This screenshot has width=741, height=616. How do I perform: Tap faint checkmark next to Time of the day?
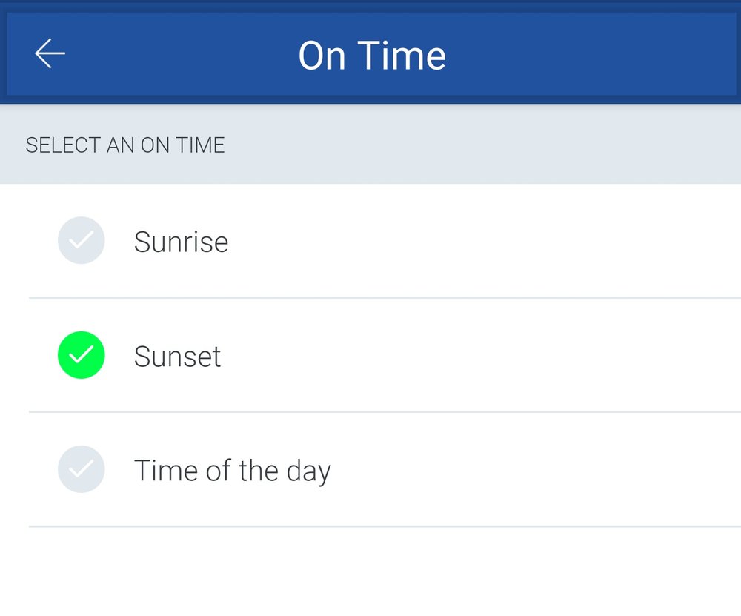pyautogui.click(x=82, y=469)
